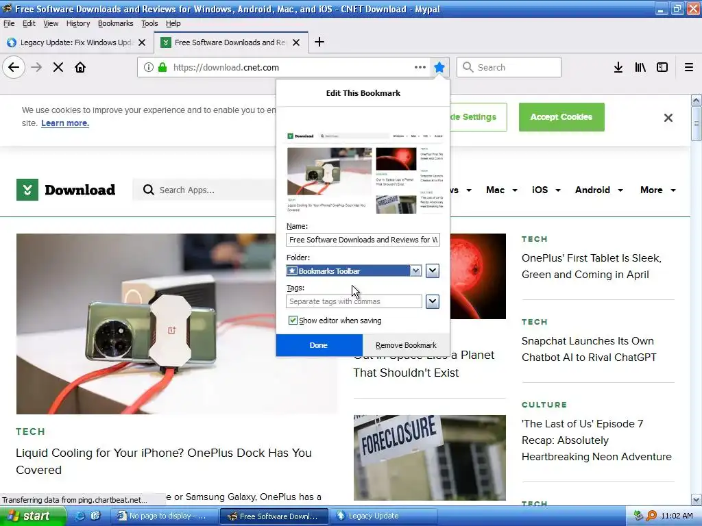Viewport: 702px width, 526px height.
Task: Open page actions three-dot menu
Action: (x=420, y=68)
